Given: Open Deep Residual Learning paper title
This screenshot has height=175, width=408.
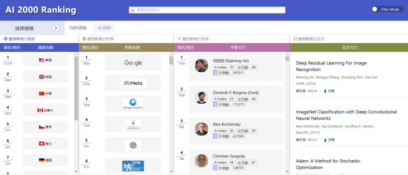Looking at the screenshot, I should [x=331, y=66].
